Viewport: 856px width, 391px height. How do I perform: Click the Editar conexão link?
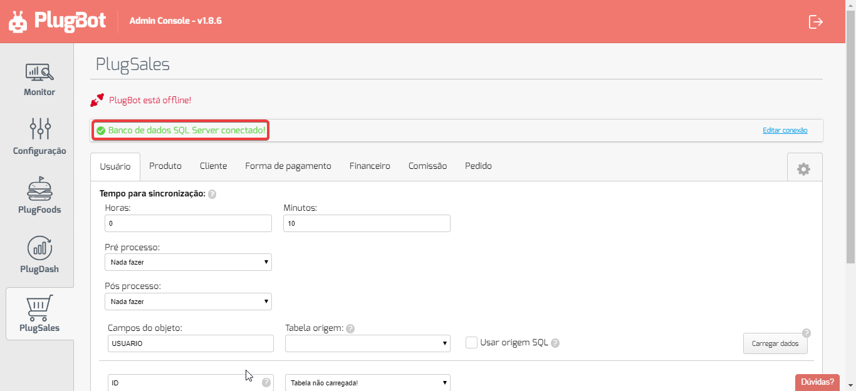tap(785, 130)
